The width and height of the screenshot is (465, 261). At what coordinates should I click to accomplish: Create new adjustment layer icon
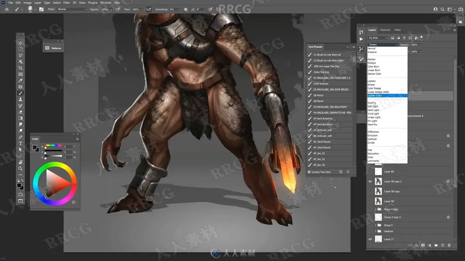click(x=430, y=245)
